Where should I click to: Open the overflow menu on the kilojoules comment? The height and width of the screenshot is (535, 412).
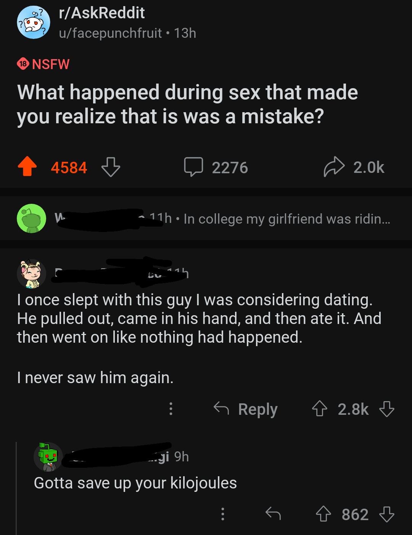pos(223,514)
